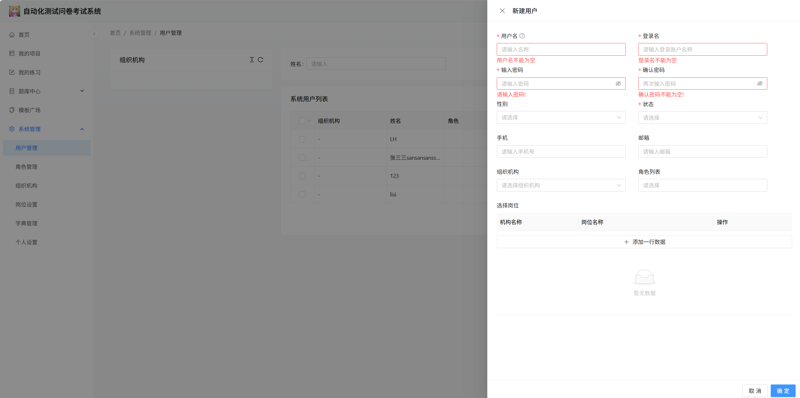Viewport: 800px width, 398px height.
Task: Click the help icon next to 用户名
Action: (522, 36)
